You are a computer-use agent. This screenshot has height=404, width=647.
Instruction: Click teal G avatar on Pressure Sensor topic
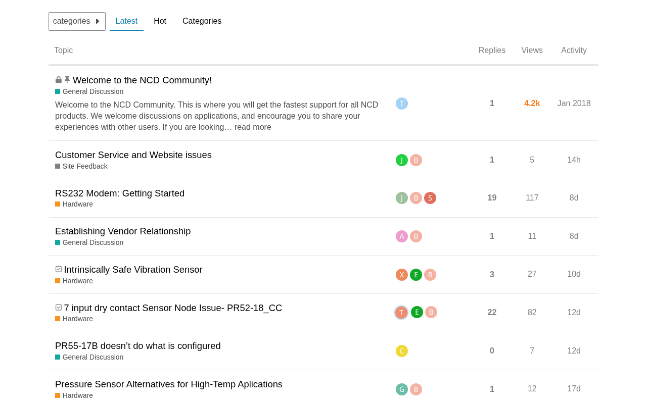coord(402,389)
